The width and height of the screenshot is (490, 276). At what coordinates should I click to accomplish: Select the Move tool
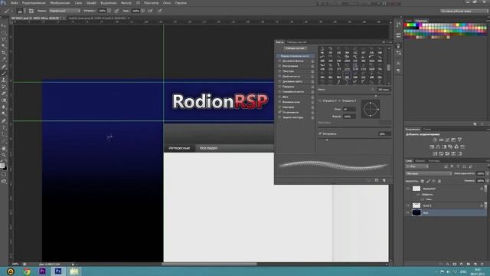coord(4,25)
